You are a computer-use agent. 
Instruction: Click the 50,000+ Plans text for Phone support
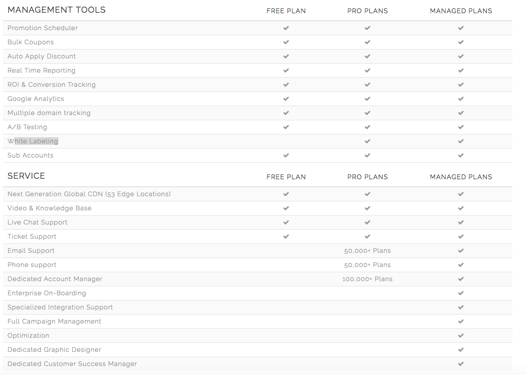click(367, 265)
